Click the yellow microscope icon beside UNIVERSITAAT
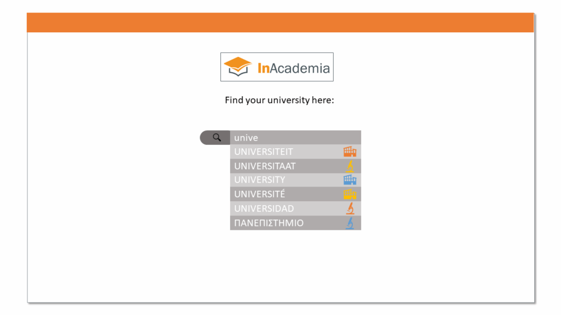Screen dimensions: 561x315 click(350, 166)
